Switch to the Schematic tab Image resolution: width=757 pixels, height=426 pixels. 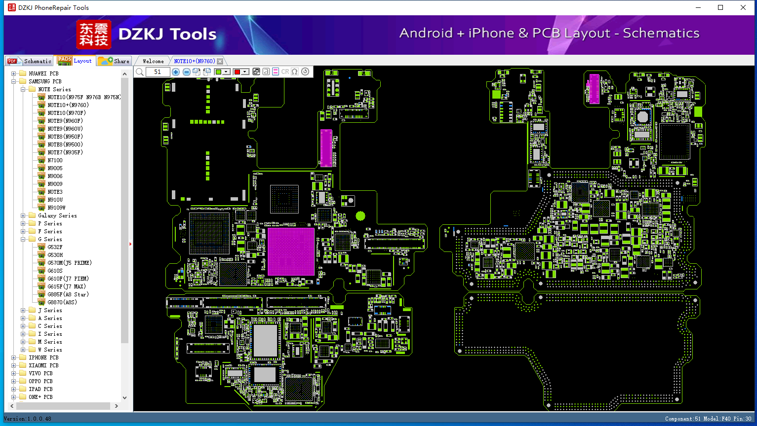tap(29, 61)
